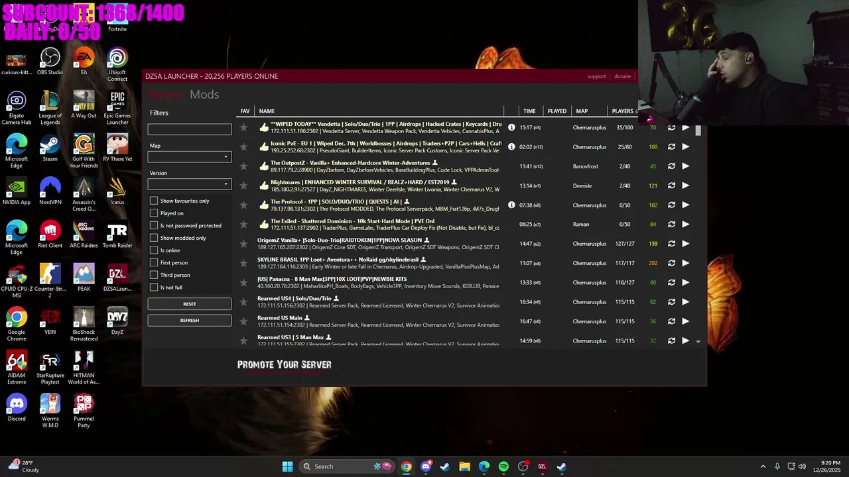Image resolution: width=849 pixels, height=477 pixels.
Task: Open Epic Games Launcher desktop icon
Action: click(117, 108)
